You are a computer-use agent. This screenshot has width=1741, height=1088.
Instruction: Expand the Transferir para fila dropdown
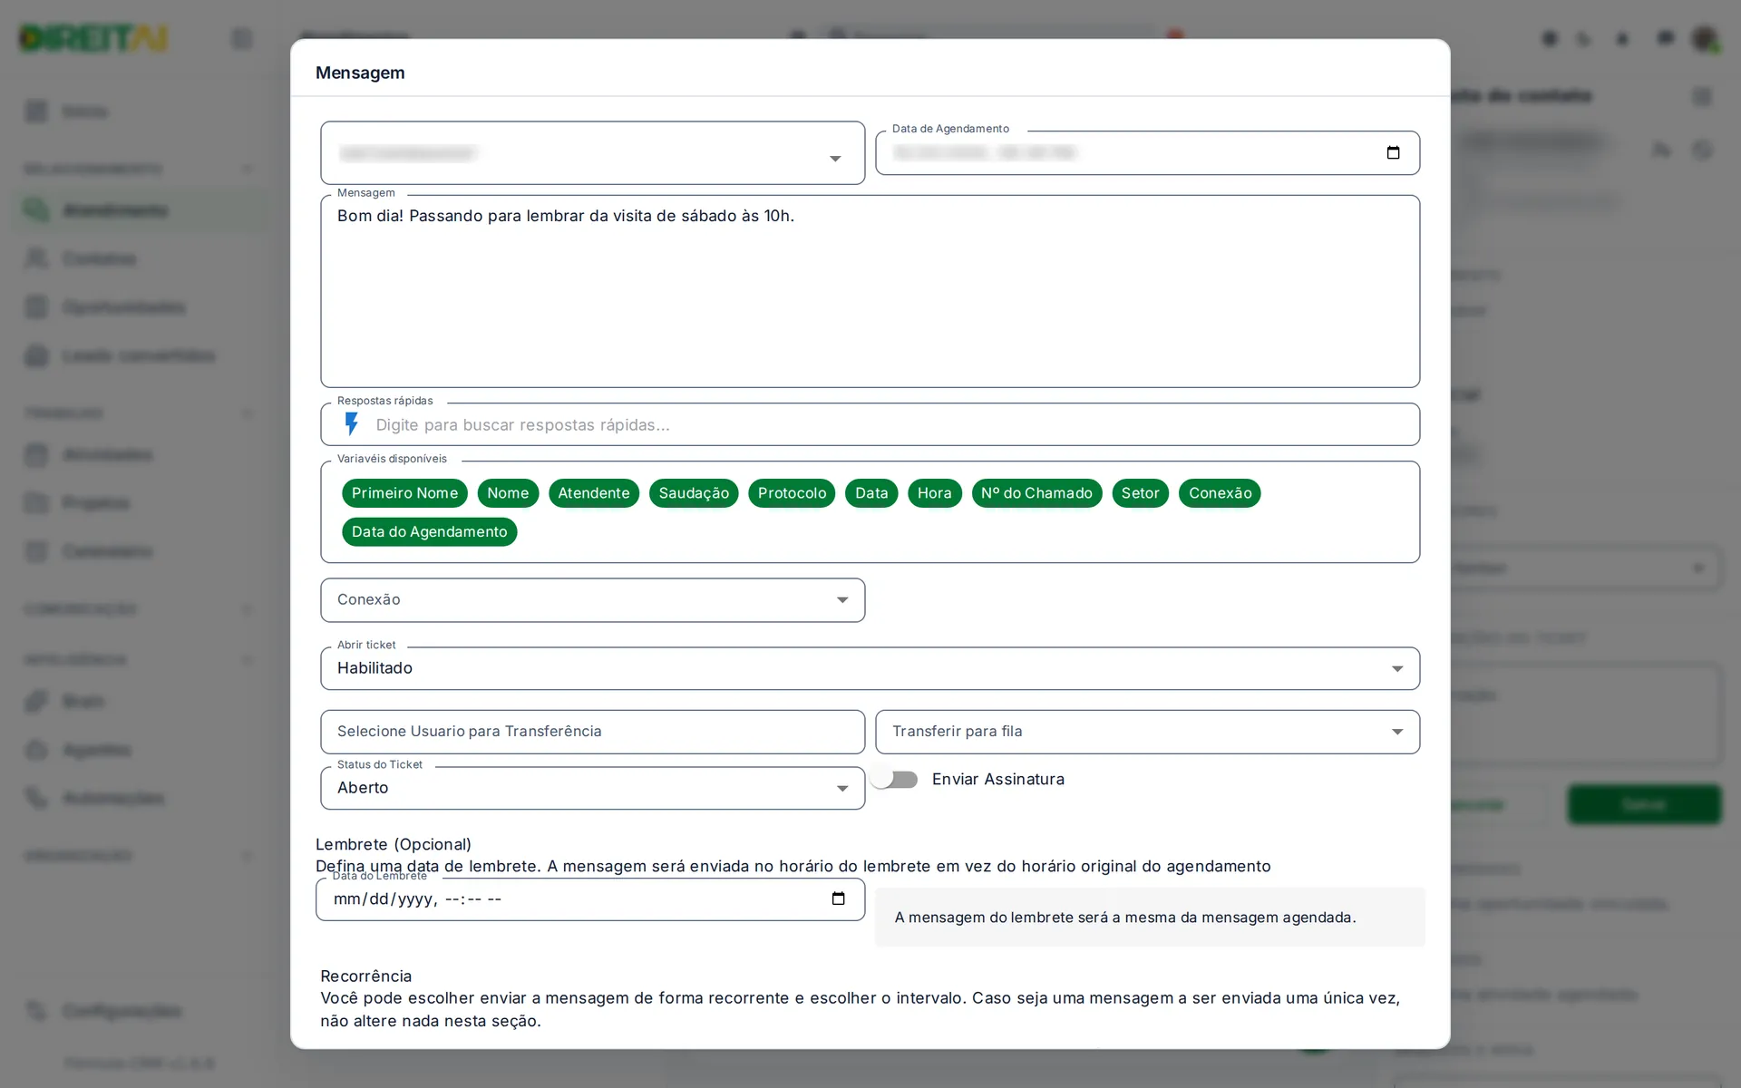point(1147,732)
